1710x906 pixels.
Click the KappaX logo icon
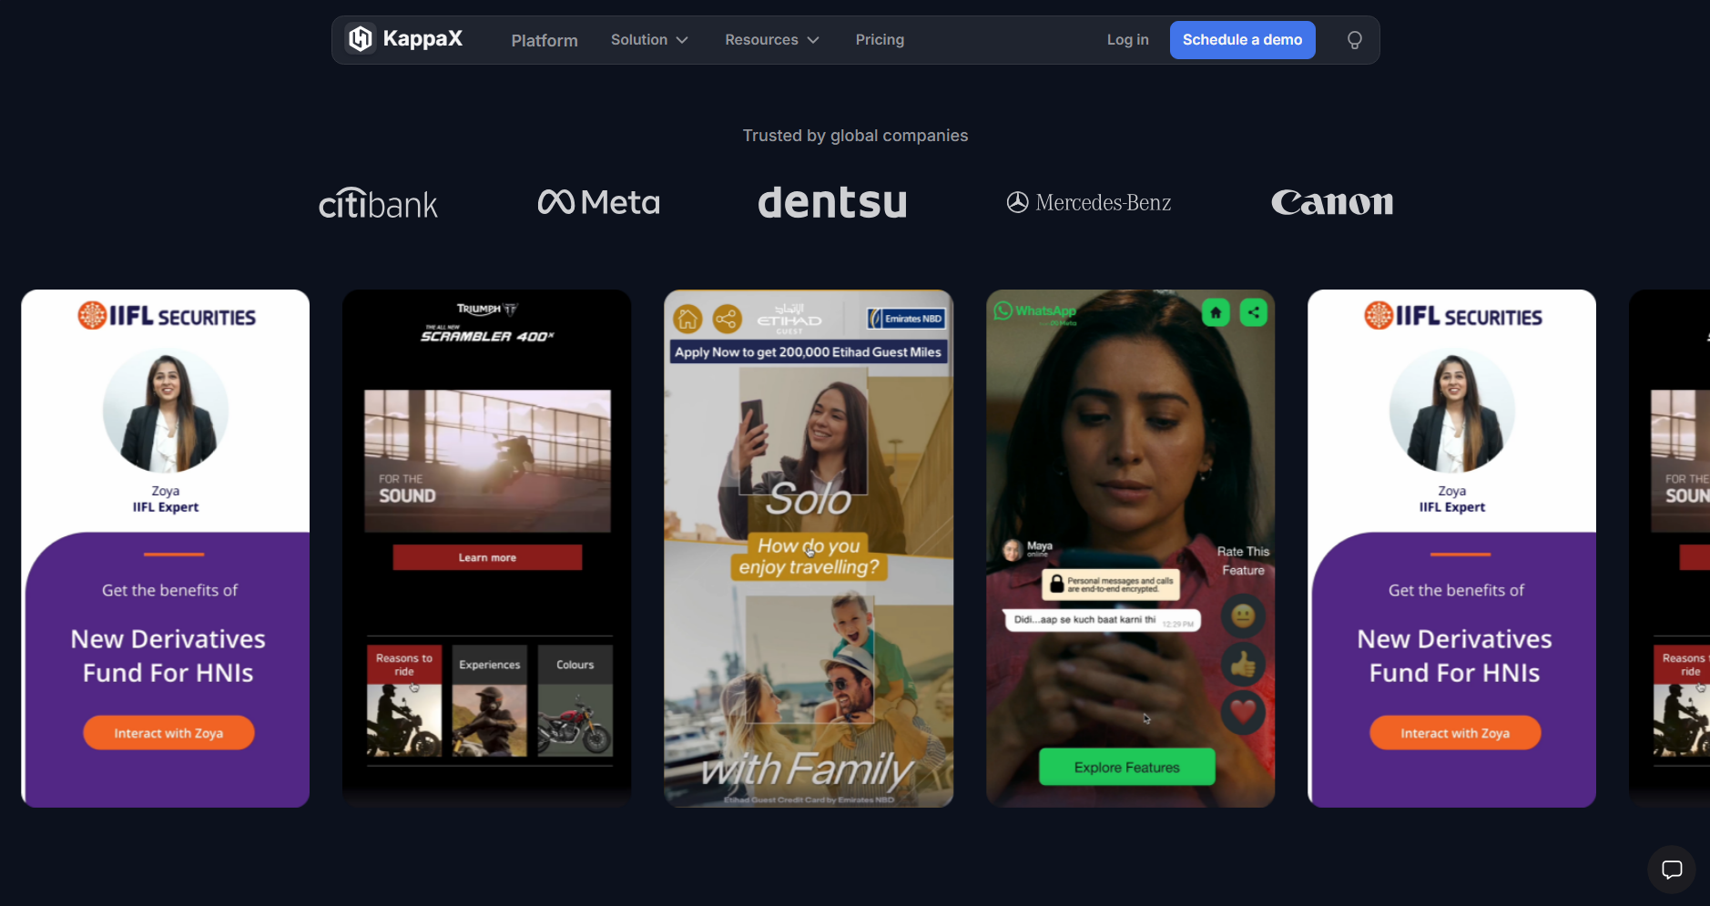[x=361, y=39]
